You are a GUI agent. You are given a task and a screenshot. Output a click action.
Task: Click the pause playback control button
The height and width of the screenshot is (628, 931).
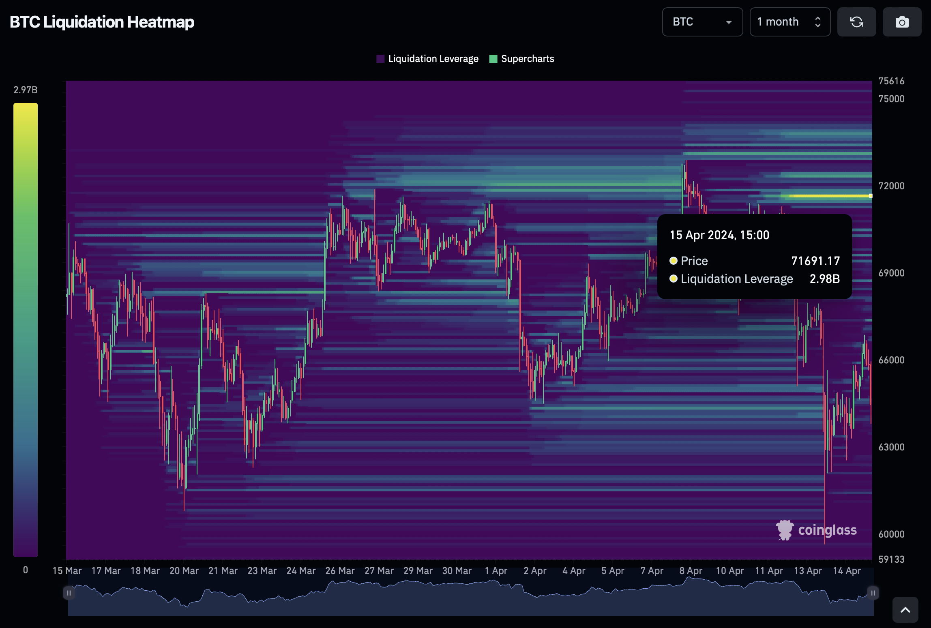click(x=69, y=594)
